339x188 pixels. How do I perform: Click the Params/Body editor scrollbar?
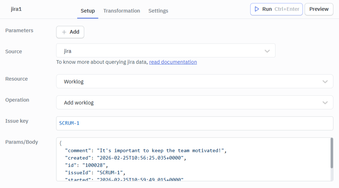point(332,153)
